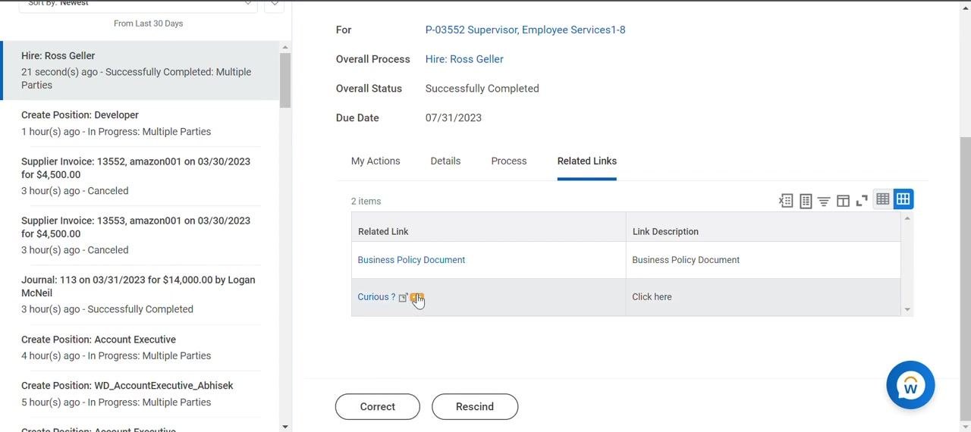Open the Workday assistant chat bubble
The width and height of the screenshot is (971, 432).
point(910,385)
